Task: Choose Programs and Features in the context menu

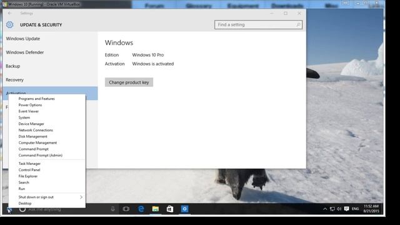Action: click(47, 99)
